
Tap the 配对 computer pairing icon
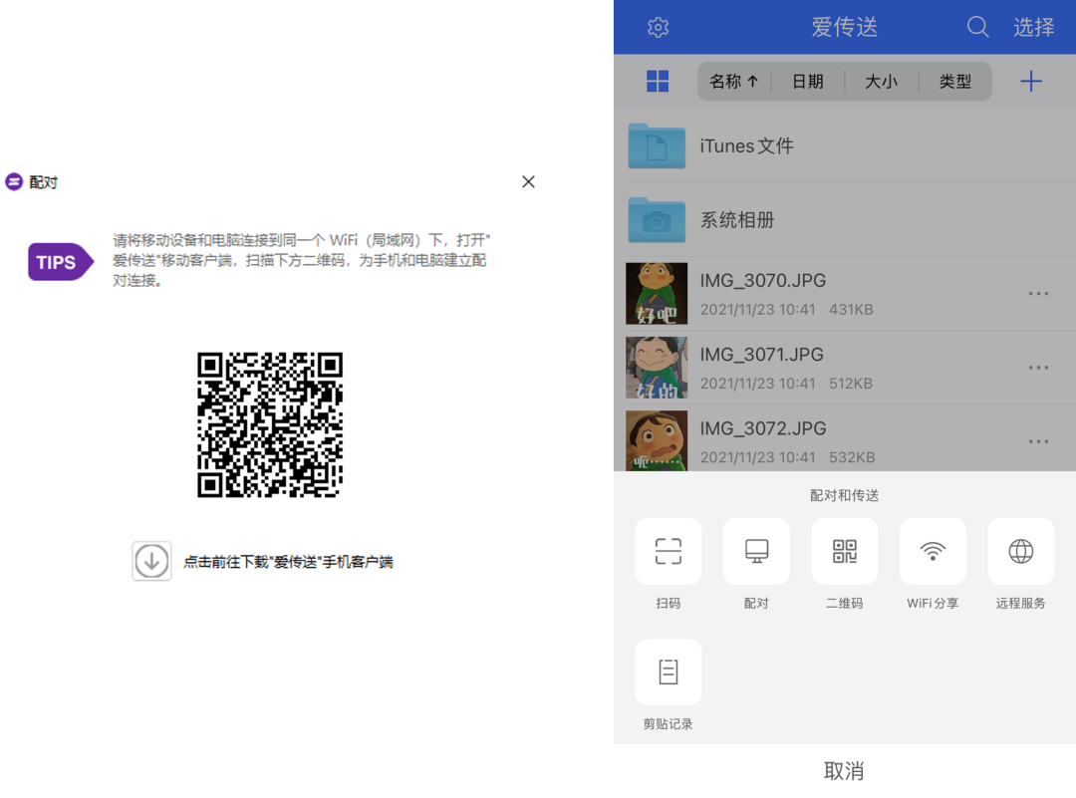(x=756, y=551)
